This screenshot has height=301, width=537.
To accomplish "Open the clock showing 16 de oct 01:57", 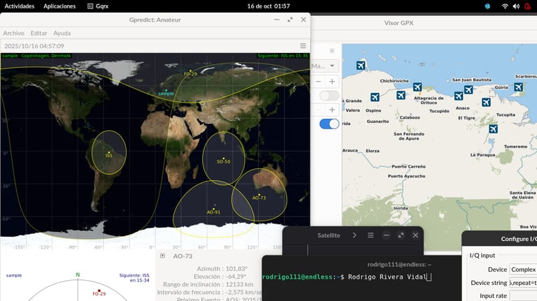I will 268,6.
